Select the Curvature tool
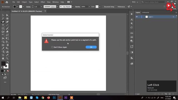The image size is (178, 100). tap(7, 22)
